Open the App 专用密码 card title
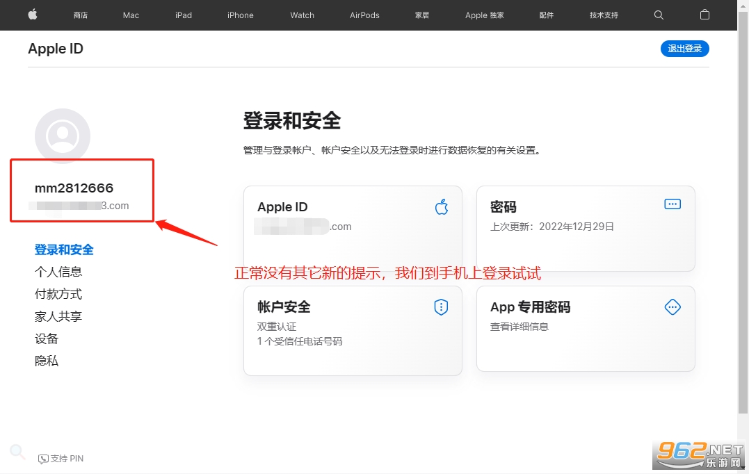749x474 pixels. [530, 307]
